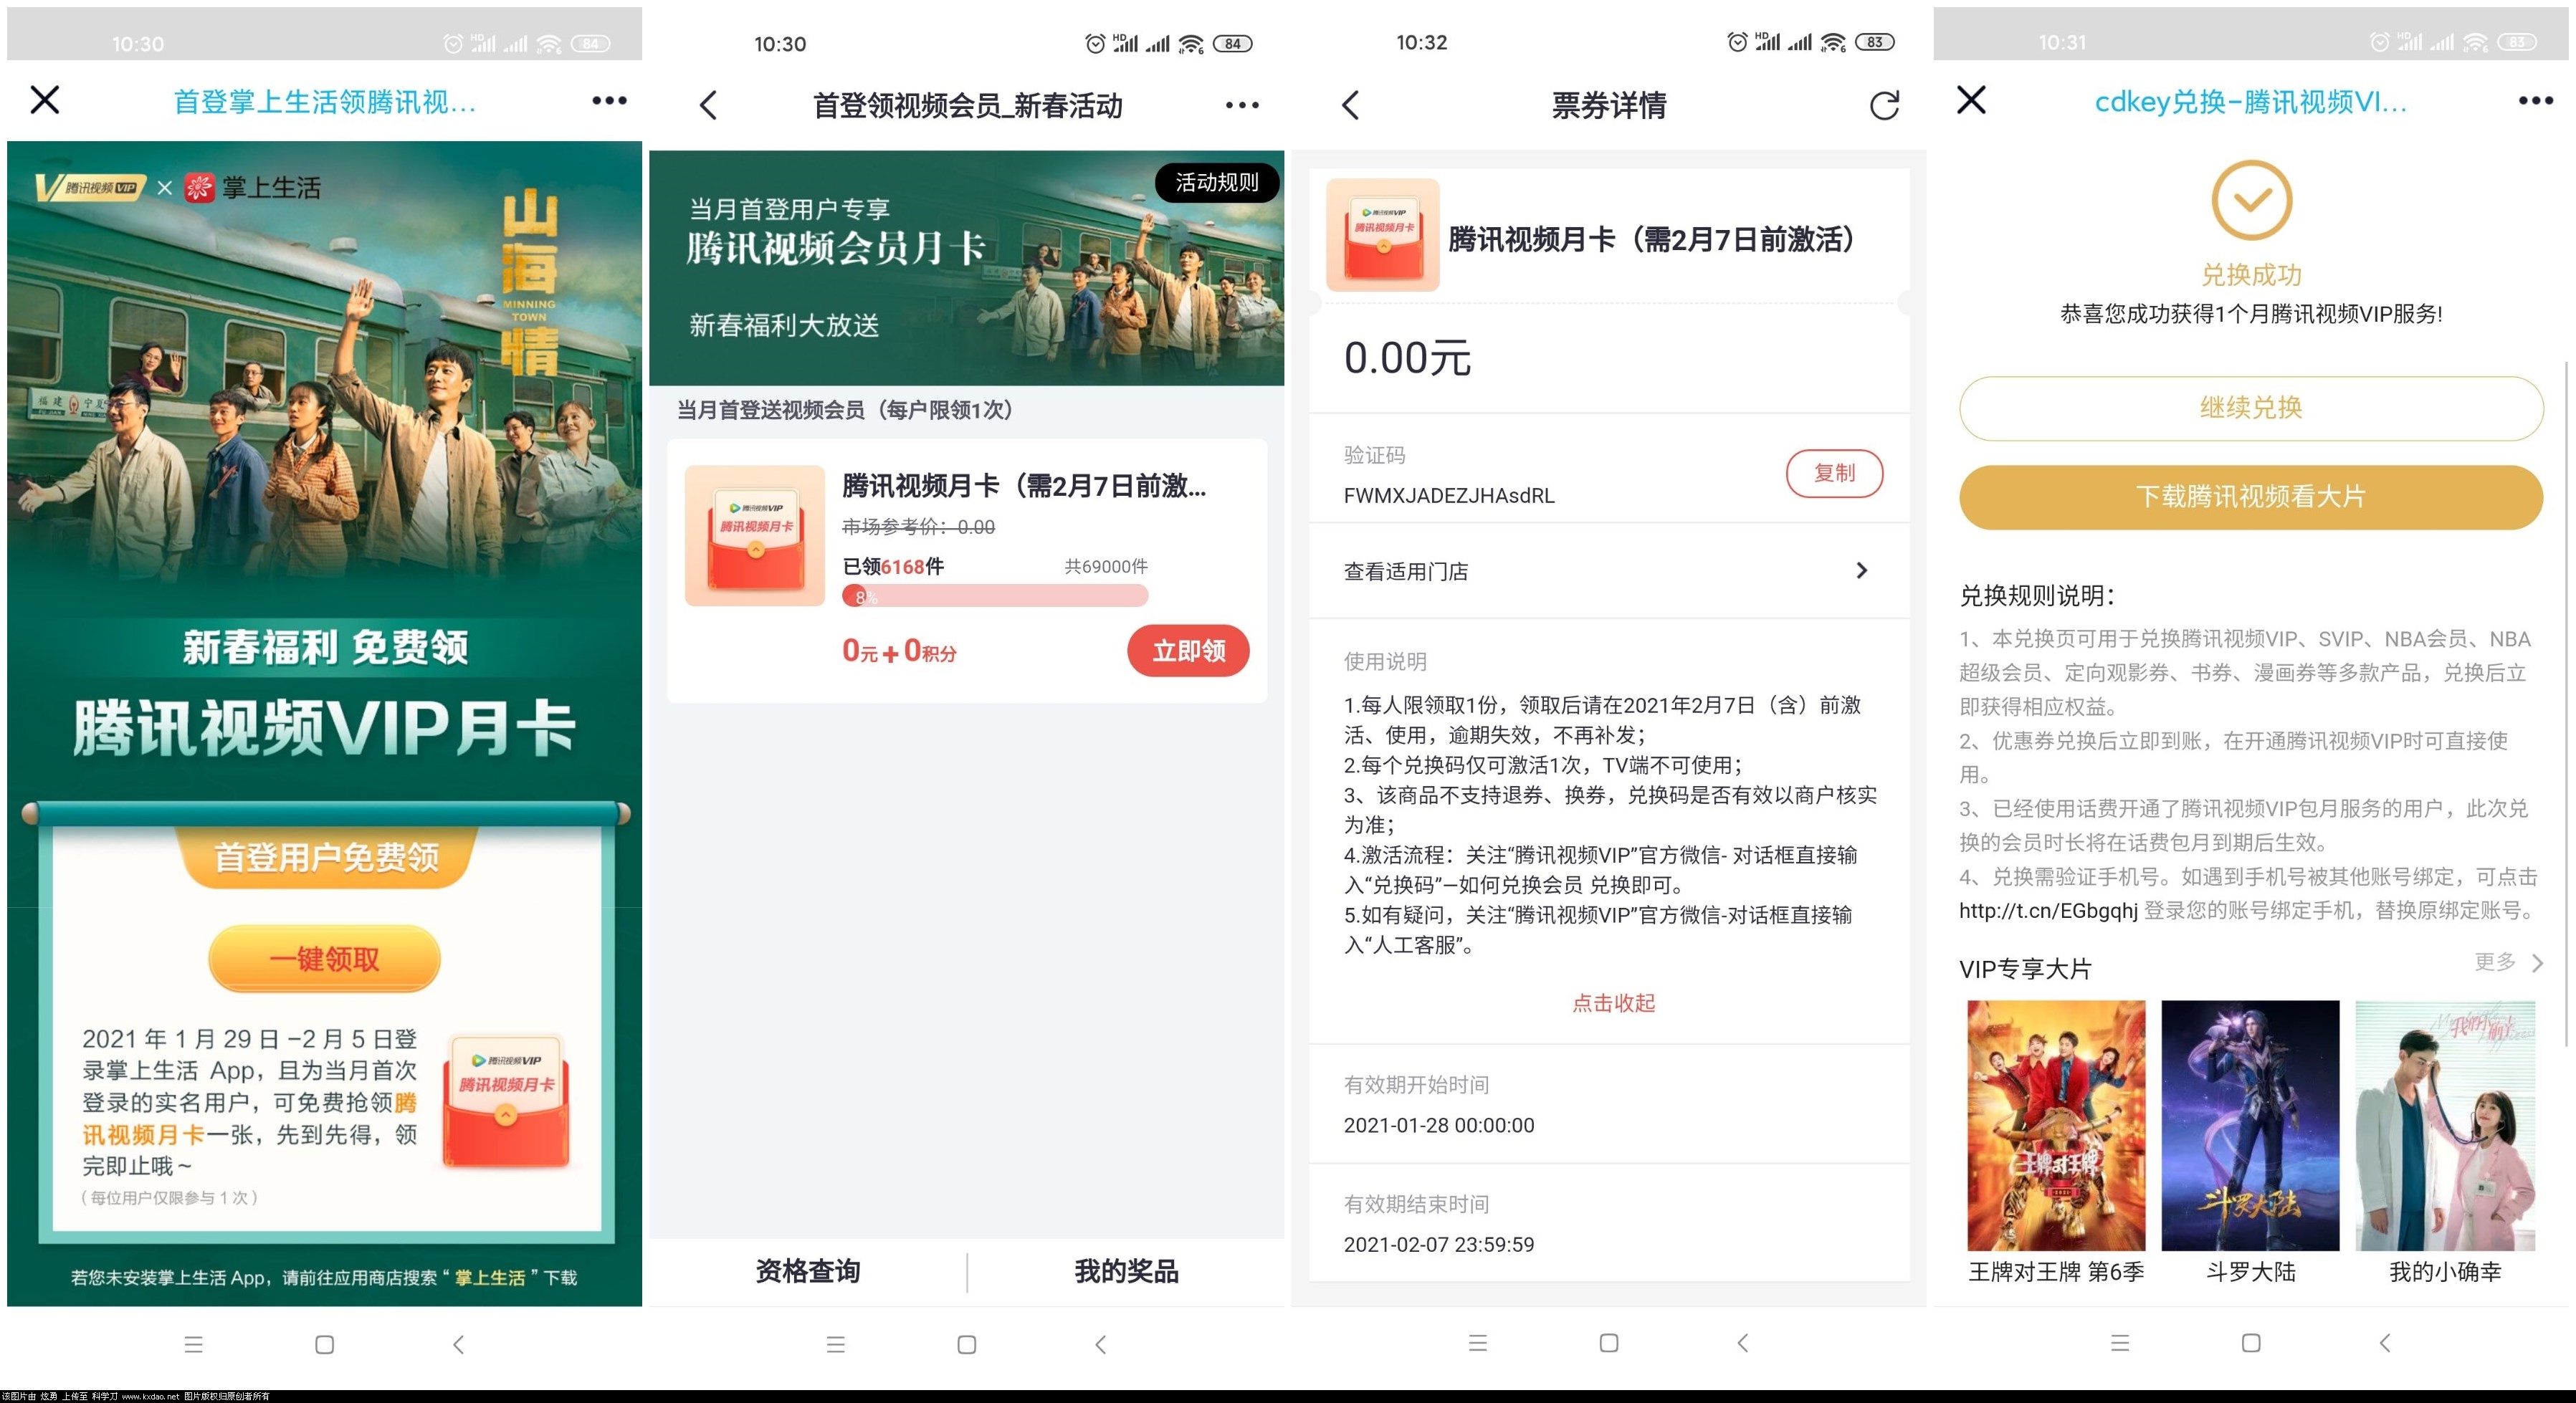
Task: Tap the claim progress bar showing 8%
Action: 995,596
